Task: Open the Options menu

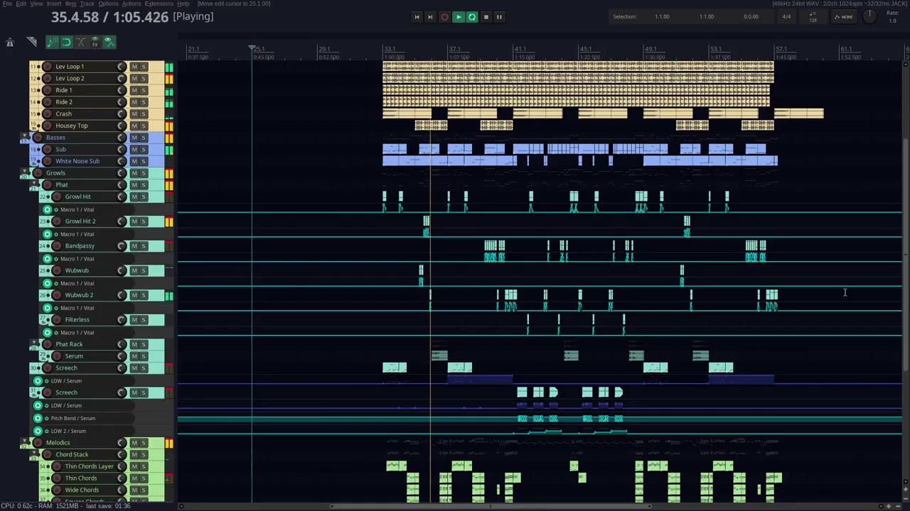Action: point(108,4)
